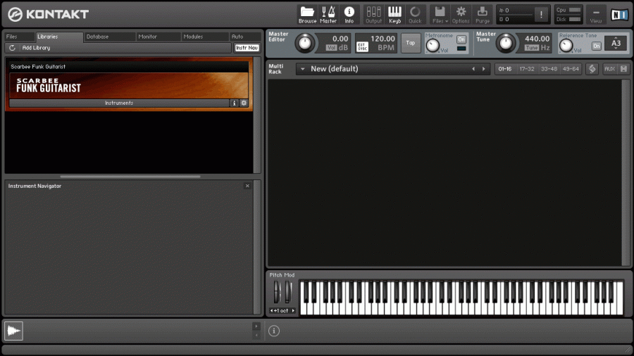Open the Quick-load browser
634x356 pixels.
(415, 15)
